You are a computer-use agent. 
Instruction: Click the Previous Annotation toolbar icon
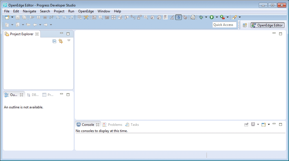[x=17, y=24]
